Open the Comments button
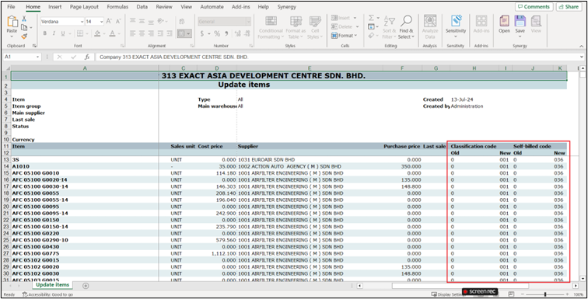 (x=534, y=7)
